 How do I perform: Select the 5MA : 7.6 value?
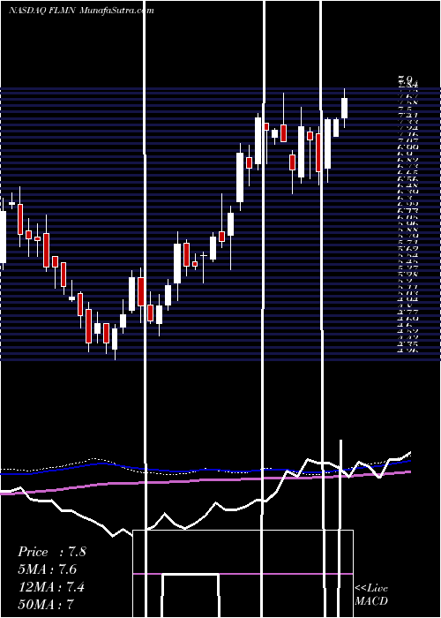[x=48, y=569]
